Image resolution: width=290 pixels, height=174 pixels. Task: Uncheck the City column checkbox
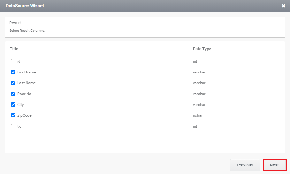coord(13,105)
